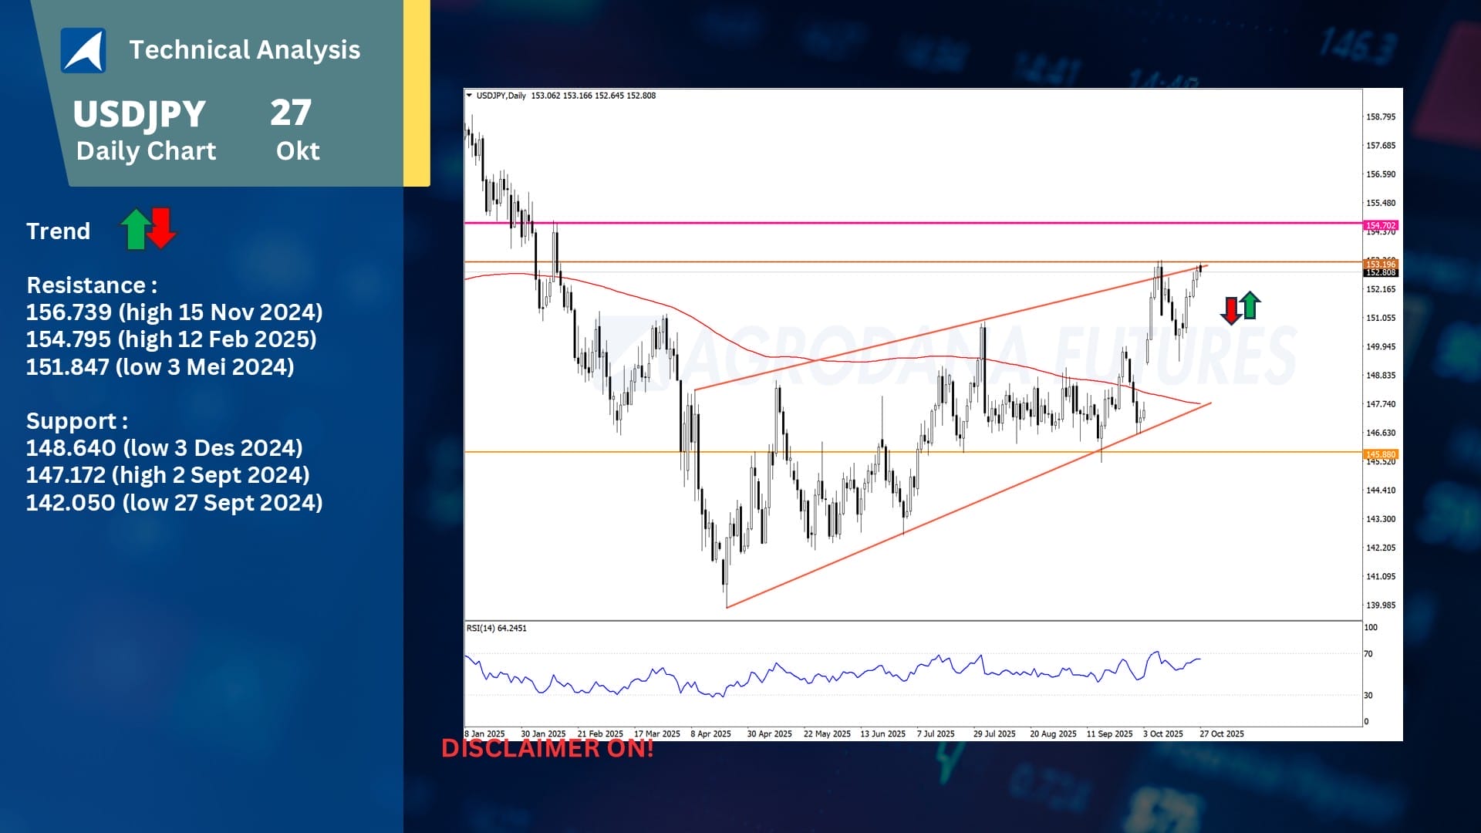Click the orange 145.880 price tag

[x=1380, y=454]
